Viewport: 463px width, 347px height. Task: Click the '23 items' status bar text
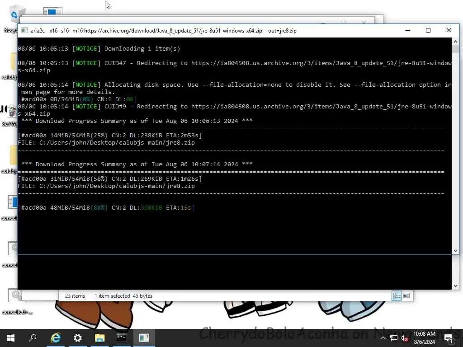point(75,296)
